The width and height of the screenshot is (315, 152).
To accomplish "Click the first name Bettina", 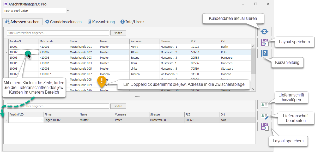I will (144, 58).
